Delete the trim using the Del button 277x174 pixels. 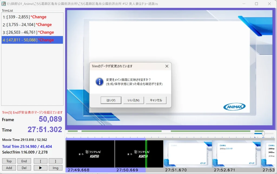click(x=24, y=168)
